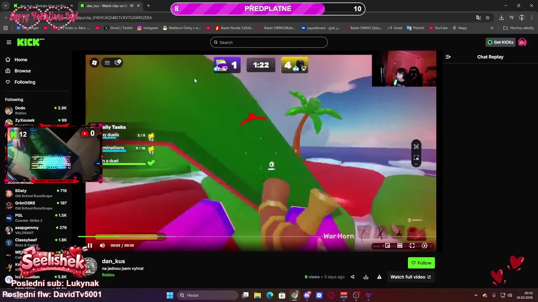Show more bookmarks chevron
This screenshot has height=302, width=538.
[492, 28]
